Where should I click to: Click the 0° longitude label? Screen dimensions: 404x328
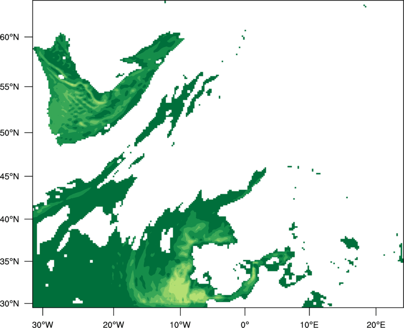pyautogui.click(x=245, y=324)
